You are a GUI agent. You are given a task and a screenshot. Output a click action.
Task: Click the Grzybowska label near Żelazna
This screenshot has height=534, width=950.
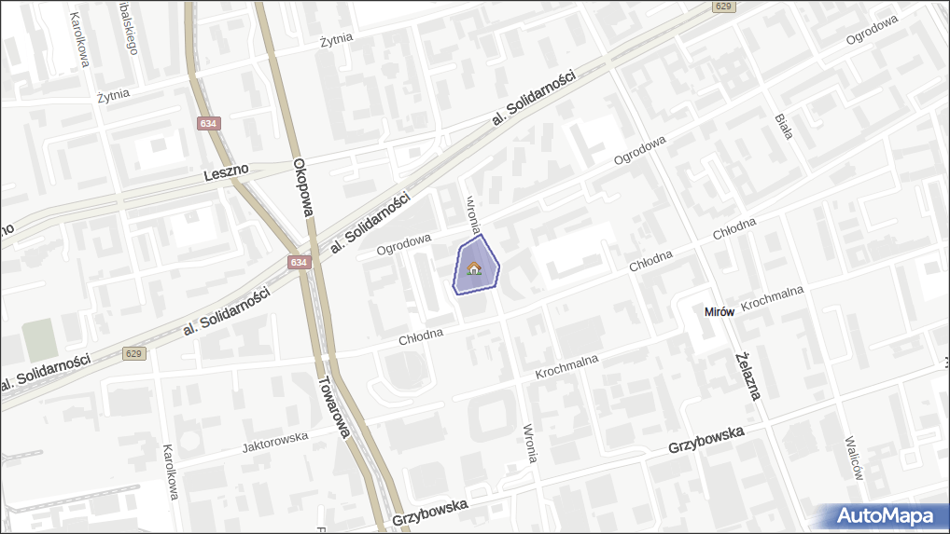click(706, 440)
